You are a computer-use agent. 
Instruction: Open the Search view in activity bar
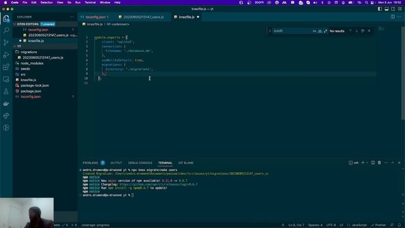(x=6, y=30)
